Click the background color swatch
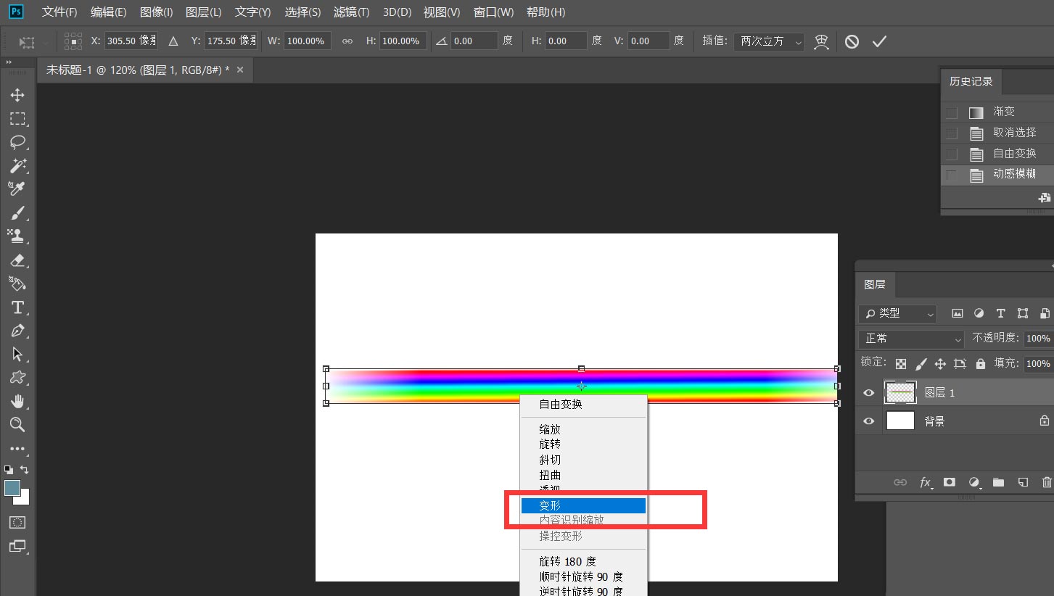 24,499
